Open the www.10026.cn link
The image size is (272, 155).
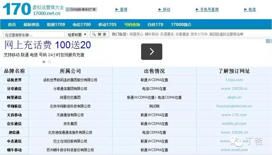tap(234, 132)
